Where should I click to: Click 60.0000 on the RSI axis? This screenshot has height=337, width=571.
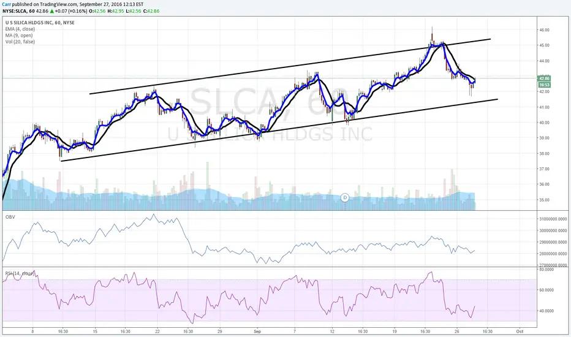(546, 290)
